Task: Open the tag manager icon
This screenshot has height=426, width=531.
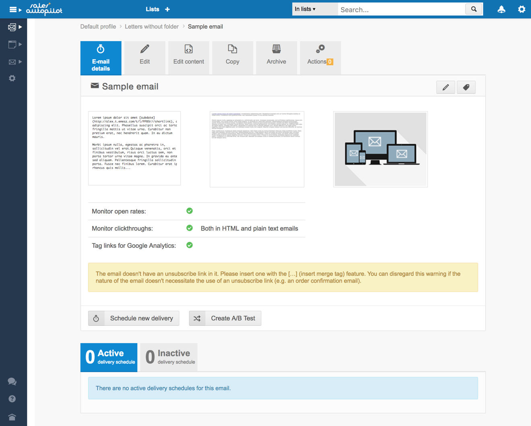Action: click(x=466, y=87)
